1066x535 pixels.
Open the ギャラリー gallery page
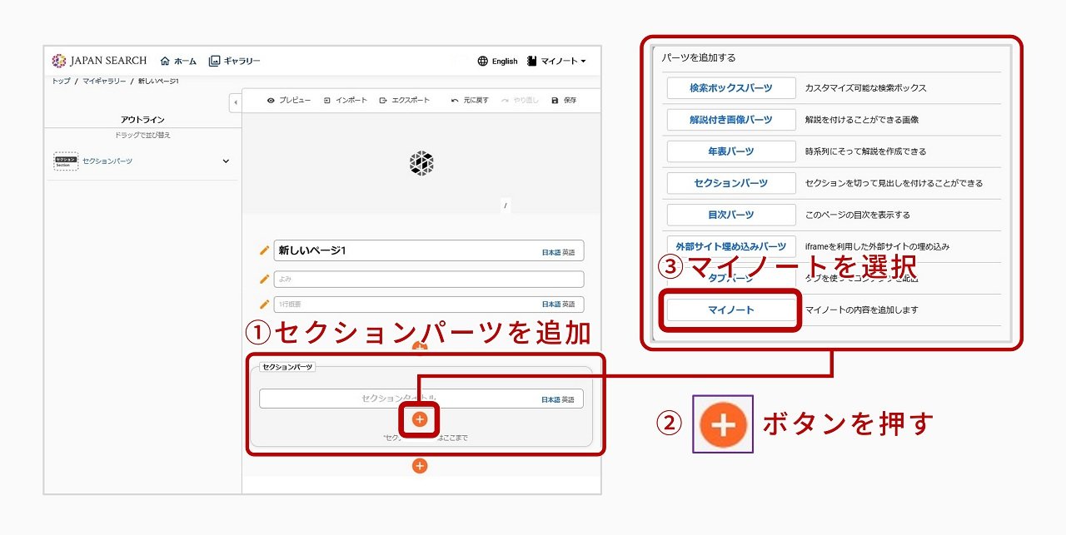point(235,61)
